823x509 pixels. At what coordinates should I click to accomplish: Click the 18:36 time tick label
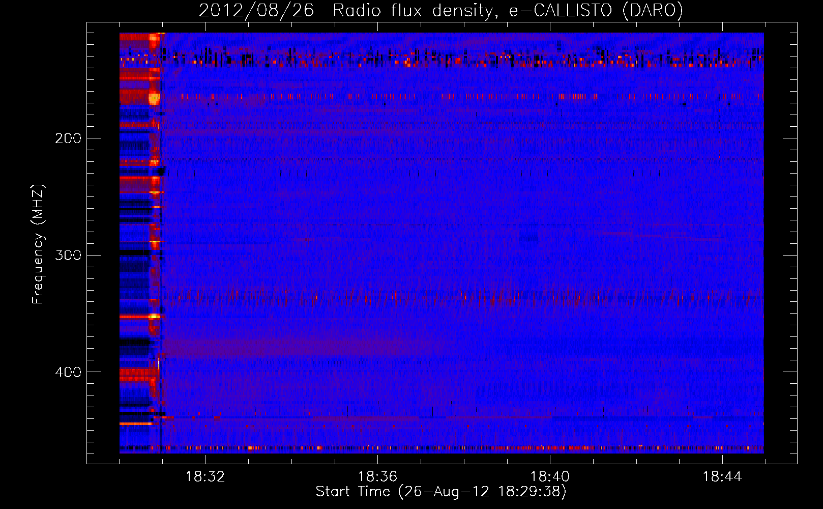click(x=377, y=477)
